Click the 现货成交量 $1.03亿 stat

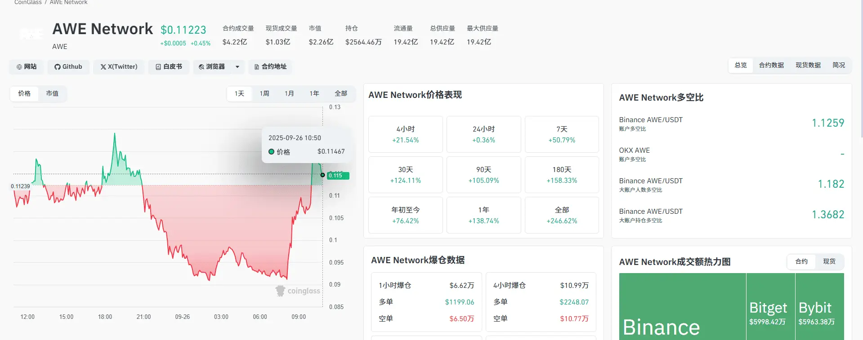tap(281, 35)
